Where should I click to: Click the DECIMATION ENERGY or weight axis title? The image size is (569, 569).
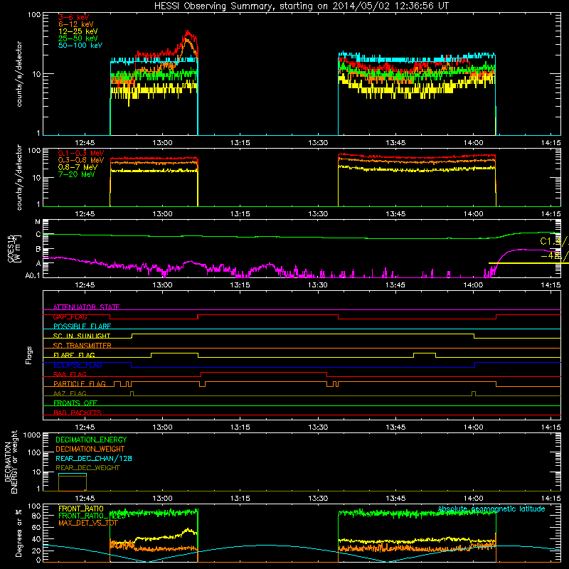[11, 462]
